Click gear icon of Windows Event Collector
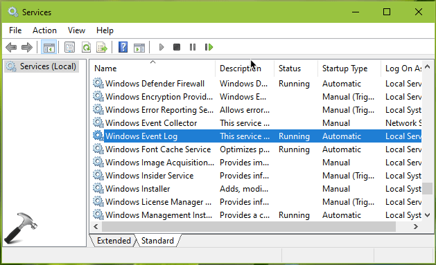Screen dimensions: 436x265 click(x=98, y=122)
